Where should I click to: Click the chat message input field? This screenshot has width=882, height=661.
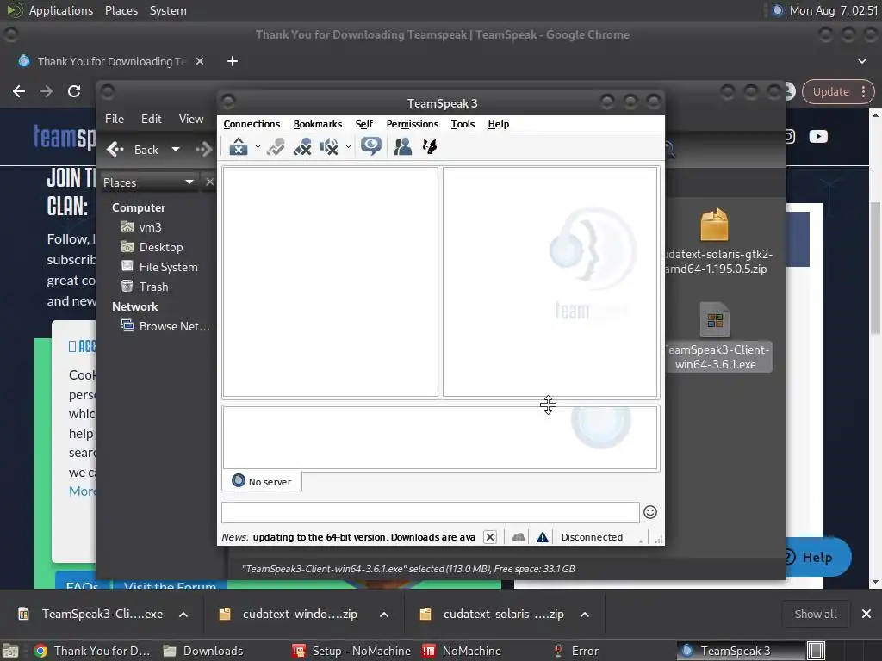pos(431,513)
